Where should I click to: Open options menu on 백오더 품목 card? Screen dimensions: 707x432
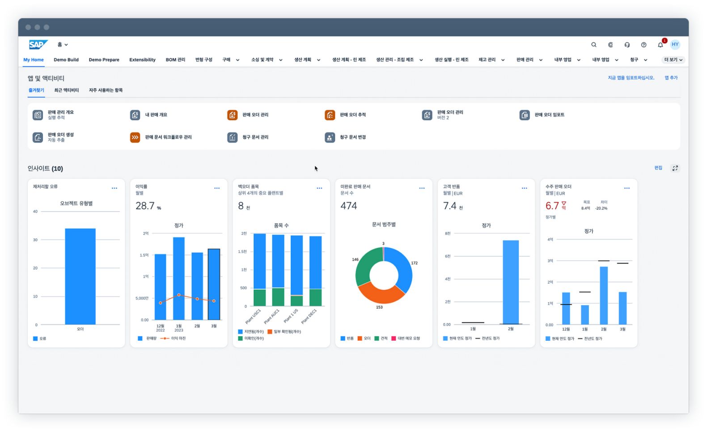tap(319, 188)
